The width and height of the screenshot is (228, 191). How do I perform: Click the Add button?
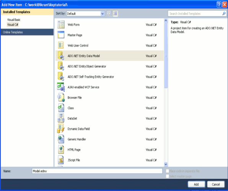pos(196,185)
